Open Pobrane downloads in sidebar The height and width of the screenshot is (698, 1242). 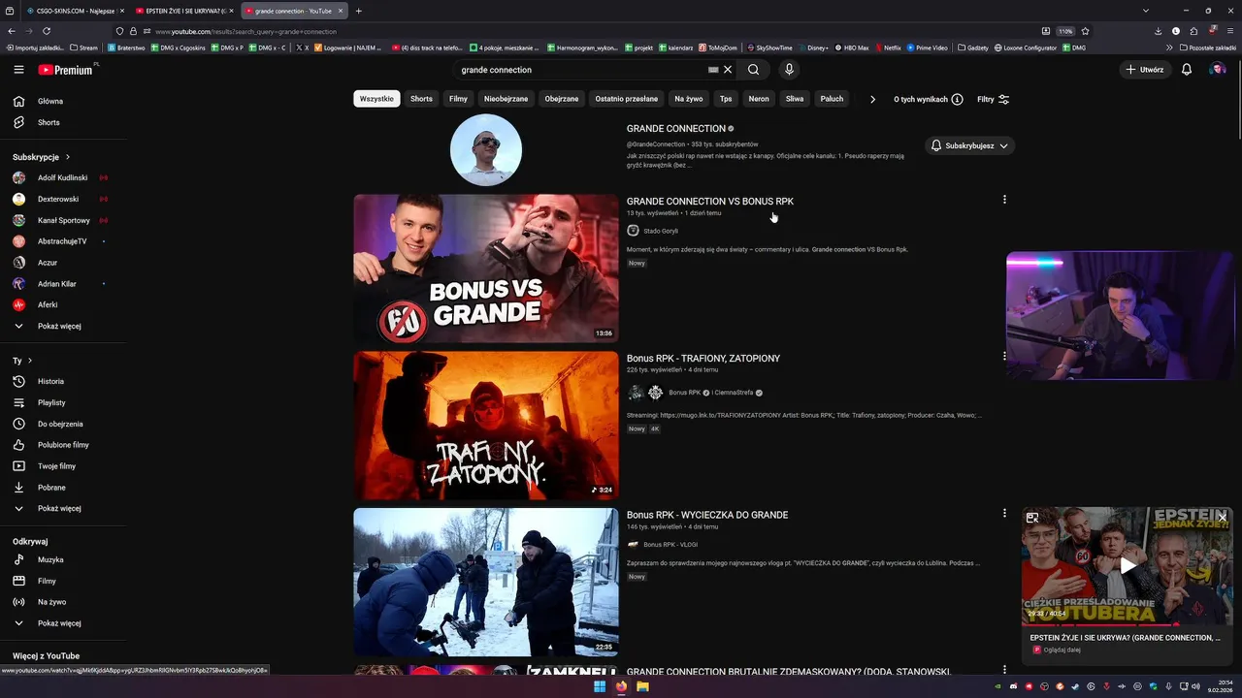[x=63, y=488]
